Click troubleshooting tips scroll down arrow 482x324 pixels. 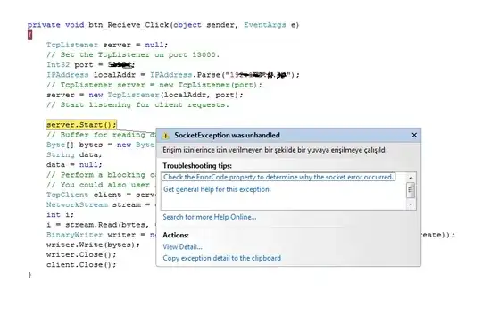point(411,204)
